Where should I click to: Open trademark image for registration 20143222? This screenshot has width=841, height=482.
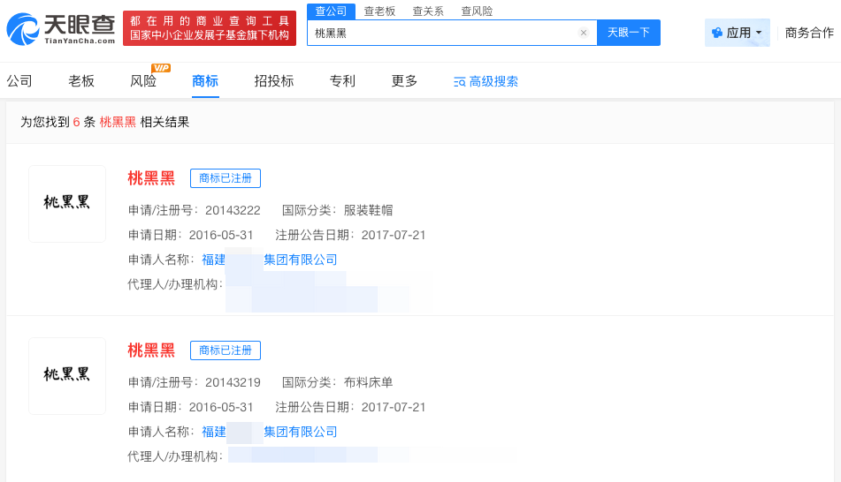(67, 204)
